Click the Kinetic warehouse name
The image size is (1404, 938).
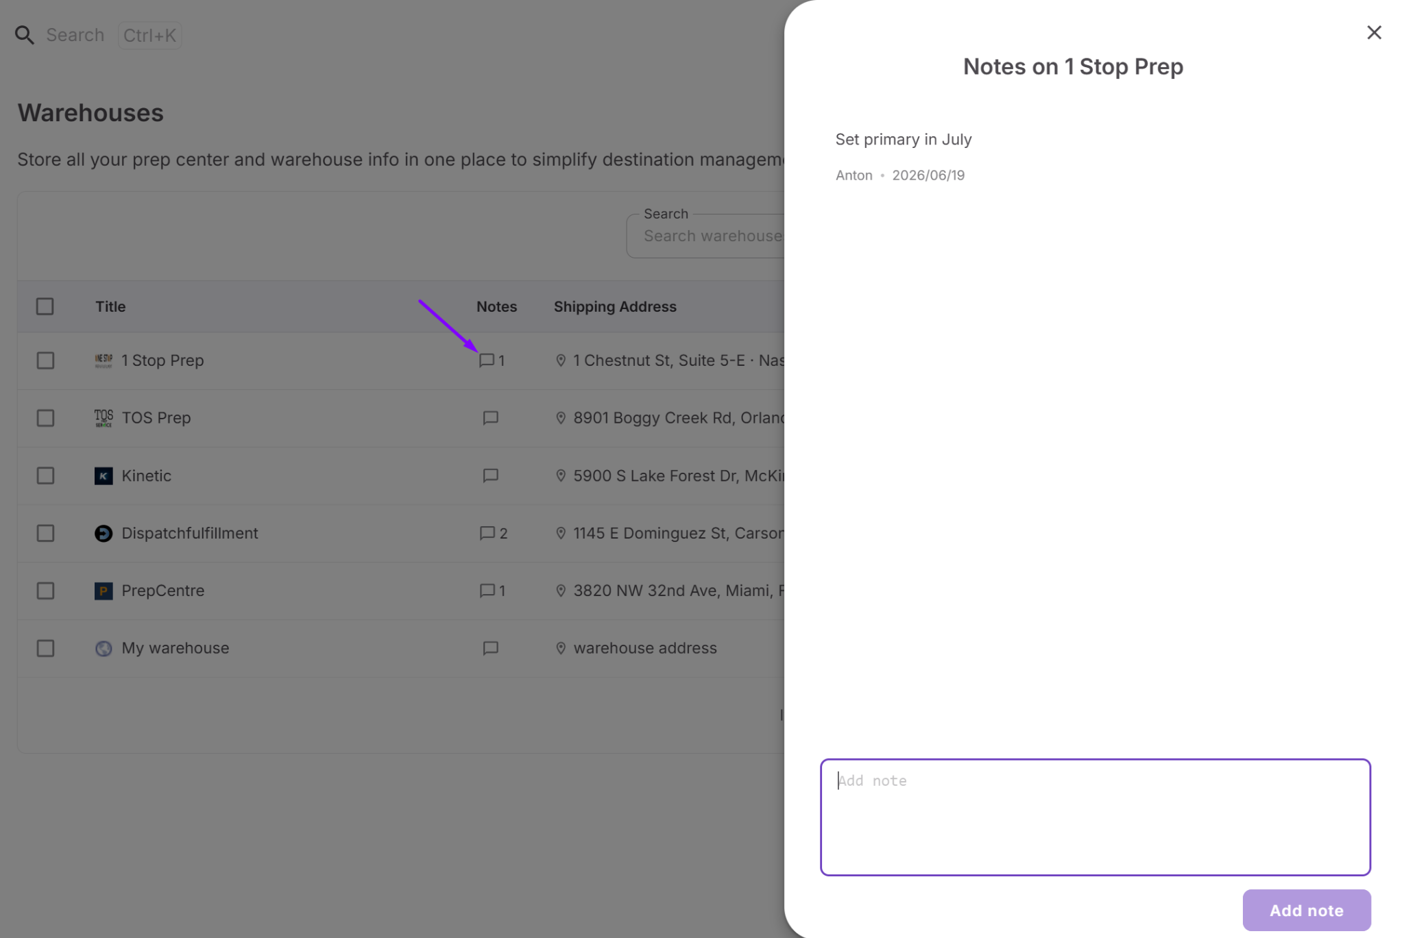pos(146,476)
